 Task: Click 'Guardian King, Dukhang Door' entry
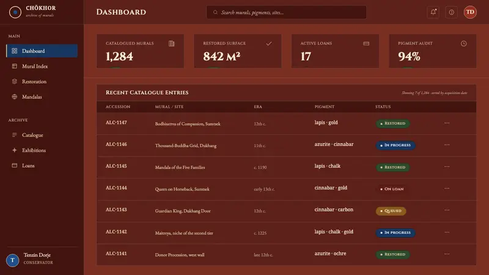183,211
